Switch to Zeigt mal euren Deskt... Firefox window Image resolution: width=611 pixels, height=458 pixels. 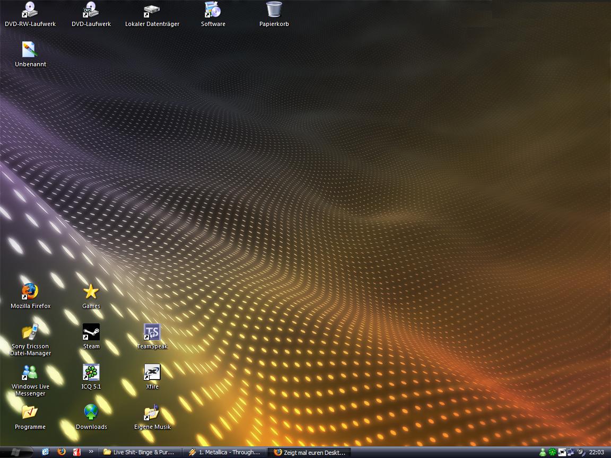click(x=310, y=452)
